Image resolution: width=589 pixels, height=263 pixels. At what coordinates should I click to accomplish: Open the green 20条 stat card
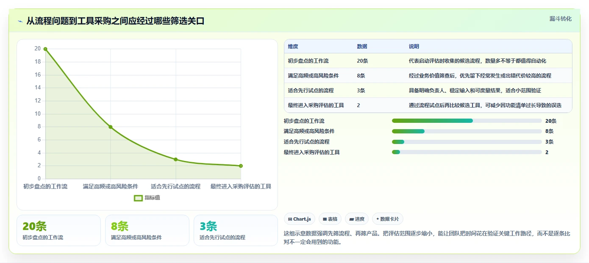(x=58, y=230)
